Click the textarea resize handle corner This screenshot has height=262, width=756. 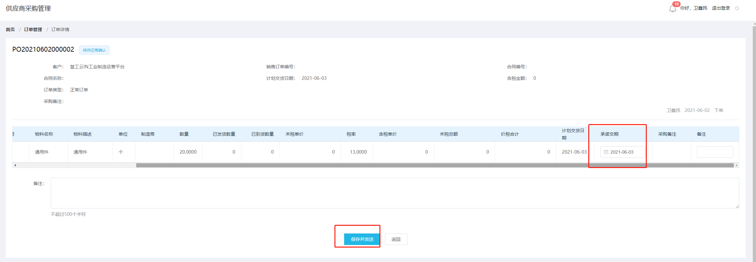pyautogui.click(x=737, y=207)
